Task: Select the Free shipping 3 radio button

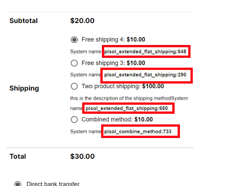Action: 74,63
